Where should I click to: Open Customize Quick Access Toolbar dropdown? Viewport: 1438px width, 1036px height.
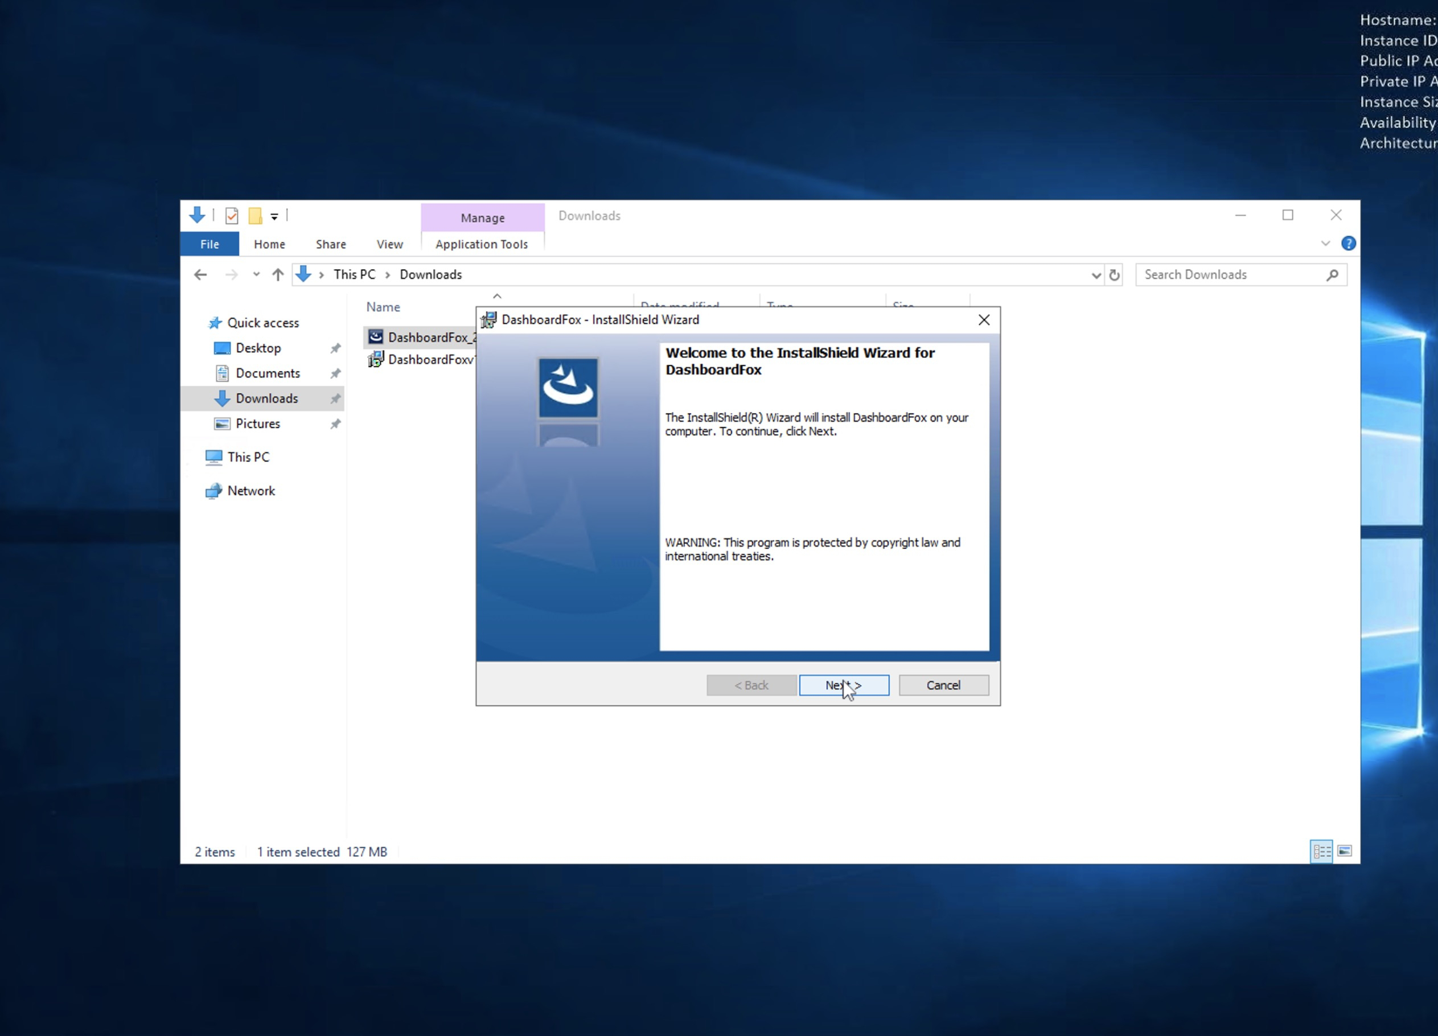click(x=274, y=217)
